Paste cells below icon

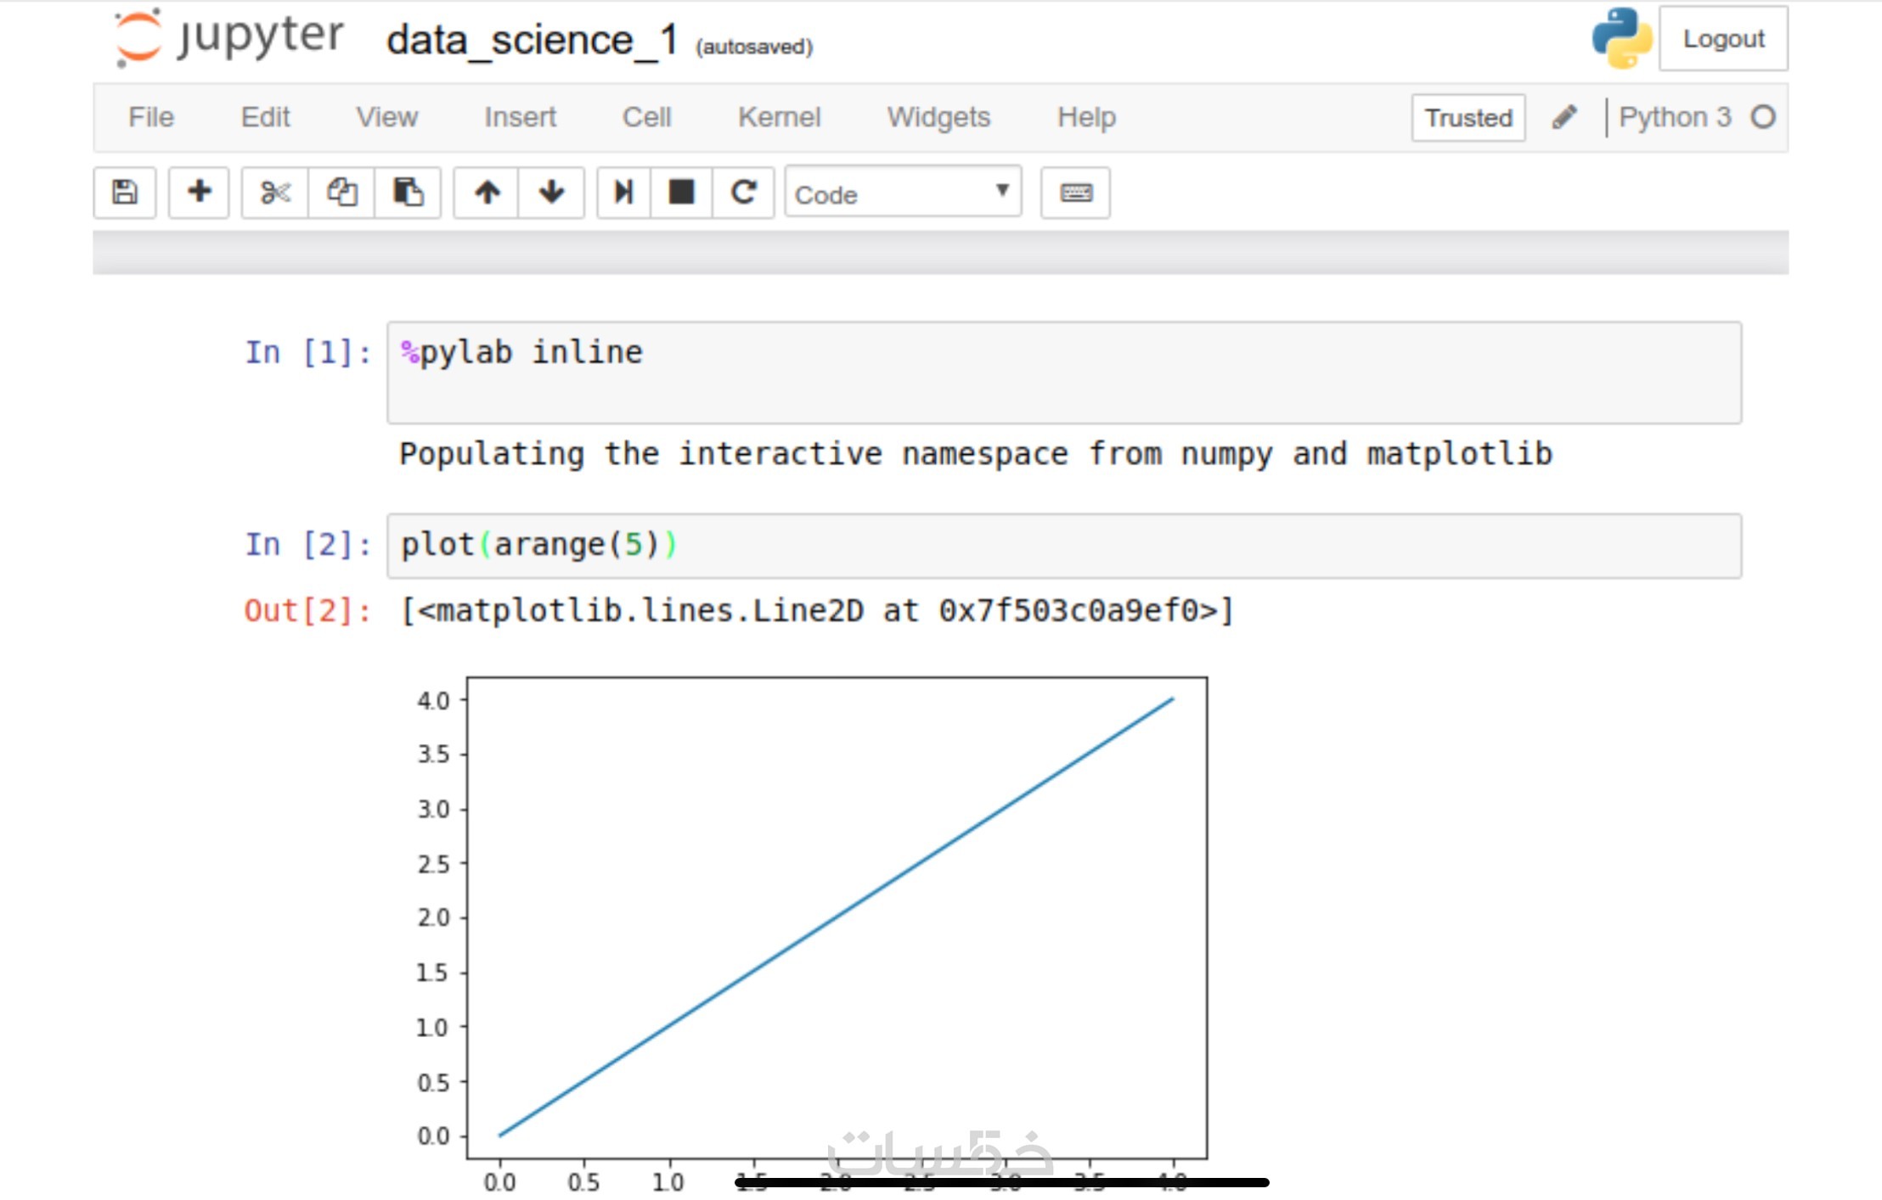pos(408,193)
